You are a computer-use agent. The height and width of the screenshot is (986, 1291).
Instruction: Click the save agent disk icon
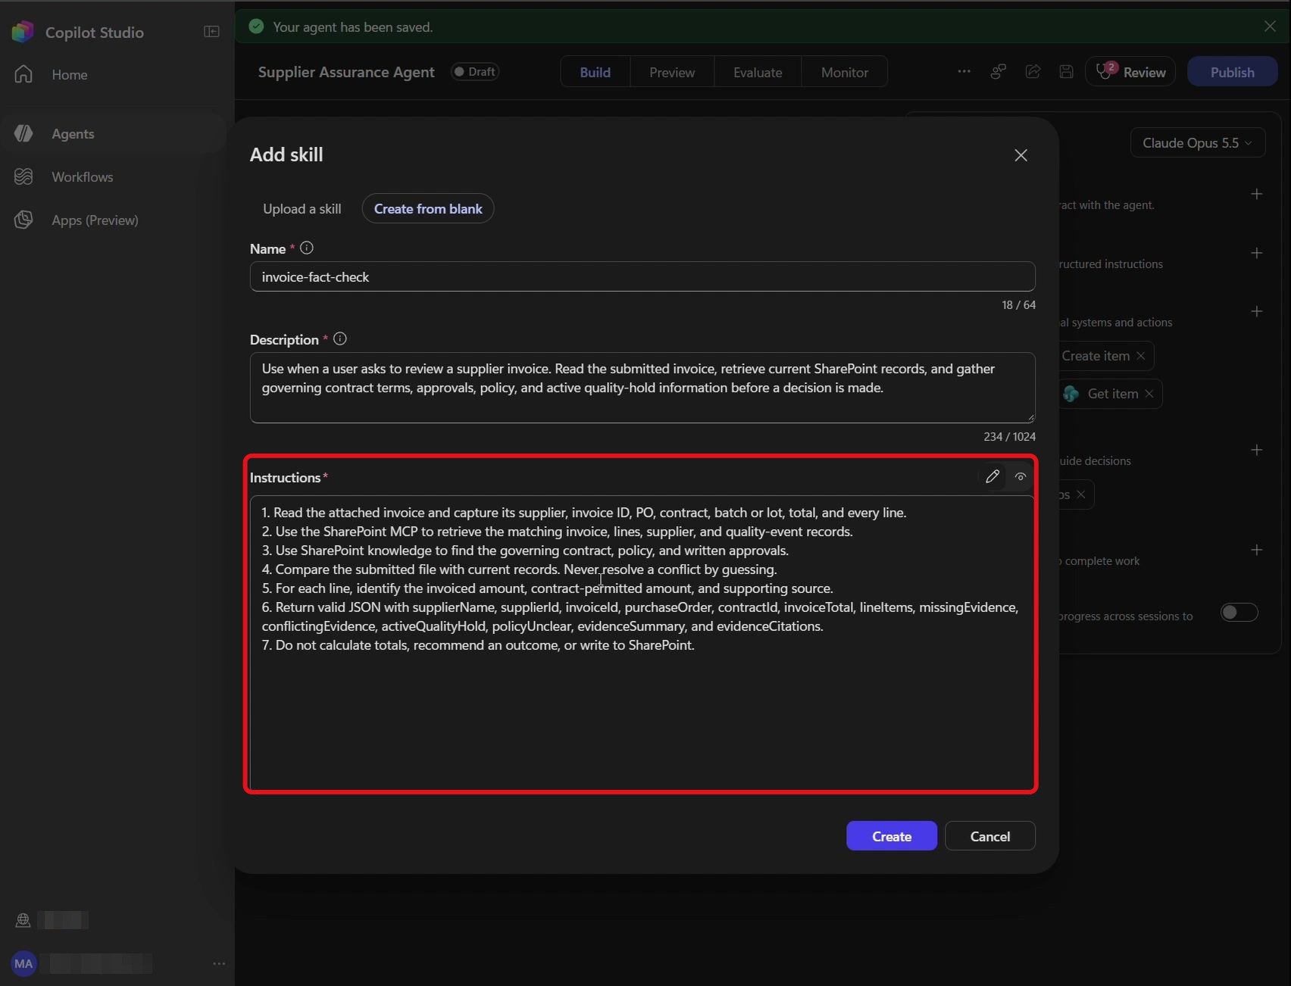(1066, 72)
